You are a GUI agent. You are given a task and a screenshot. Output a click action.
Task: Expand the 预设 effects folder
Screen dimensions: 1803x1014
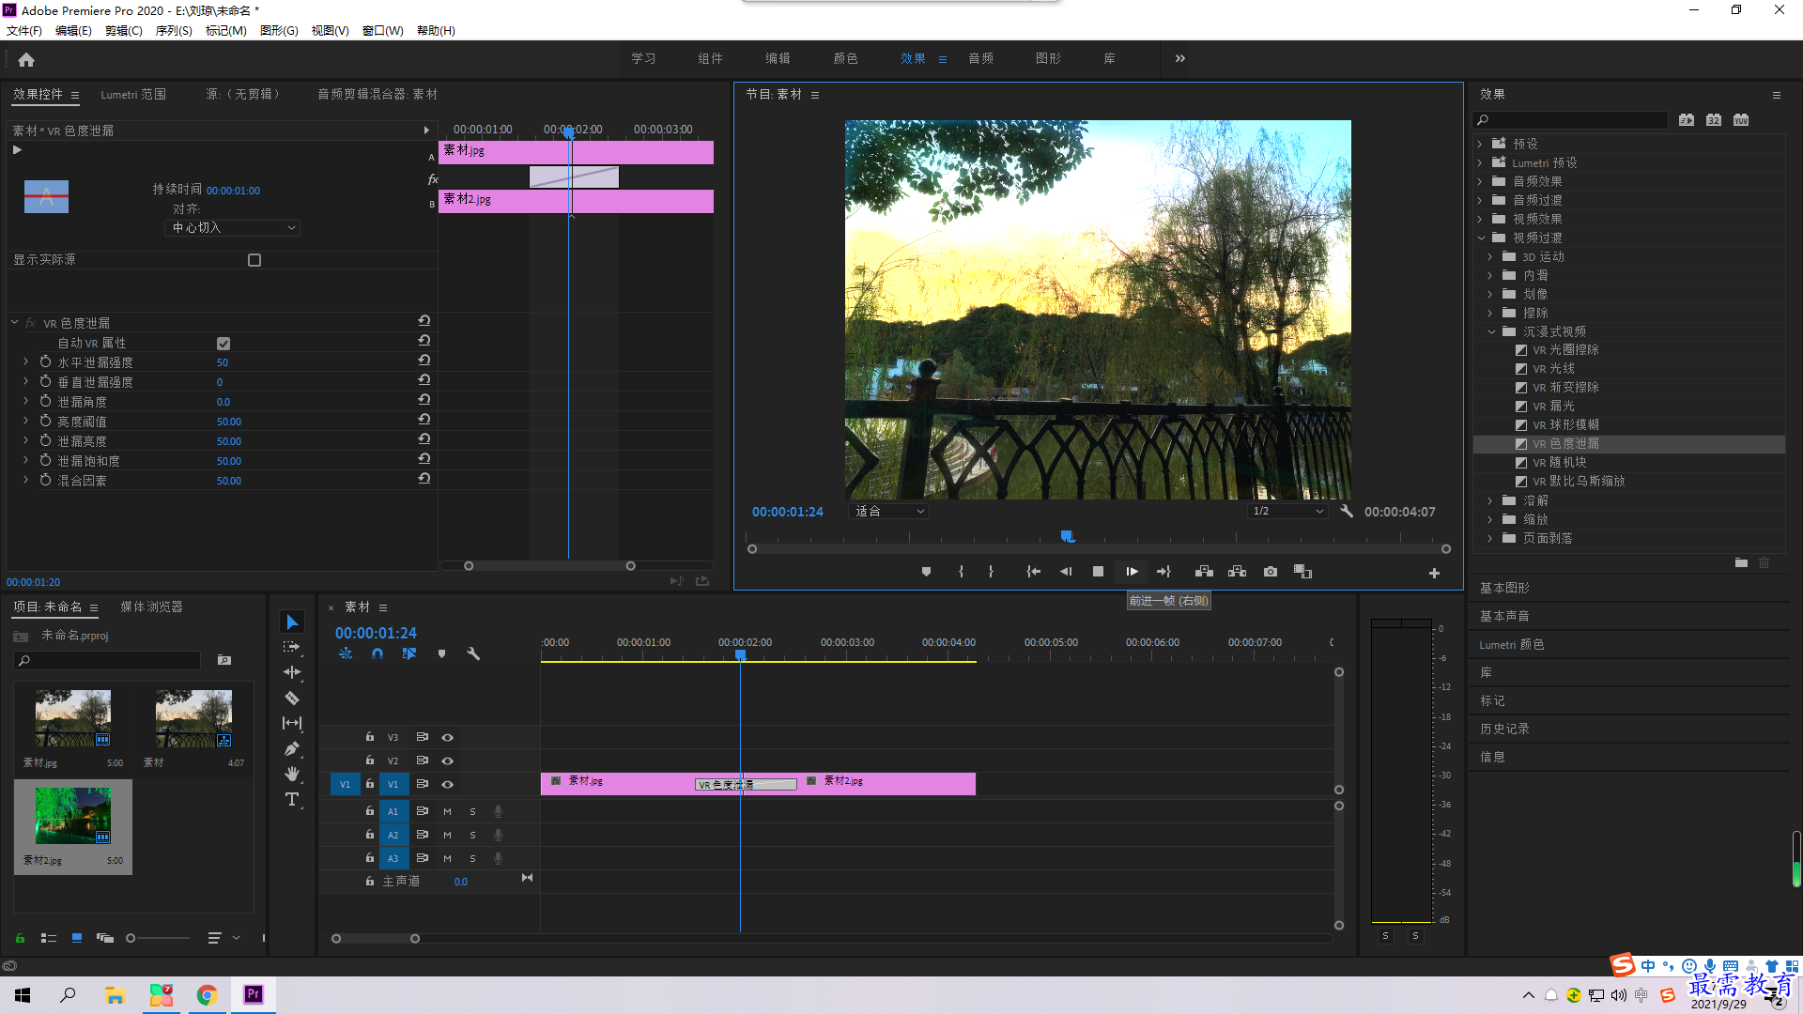tap(1480, 144)
